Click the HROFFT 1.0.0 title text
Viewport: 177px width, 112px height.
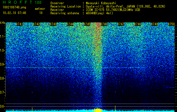coord(22,2)
